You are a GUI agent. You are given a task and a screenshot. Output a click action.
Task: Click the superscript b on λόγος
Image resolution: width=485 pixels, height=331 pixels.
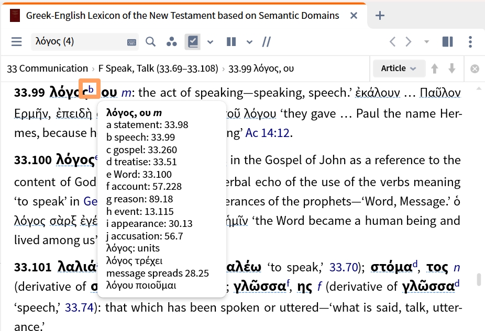[91, 89]
